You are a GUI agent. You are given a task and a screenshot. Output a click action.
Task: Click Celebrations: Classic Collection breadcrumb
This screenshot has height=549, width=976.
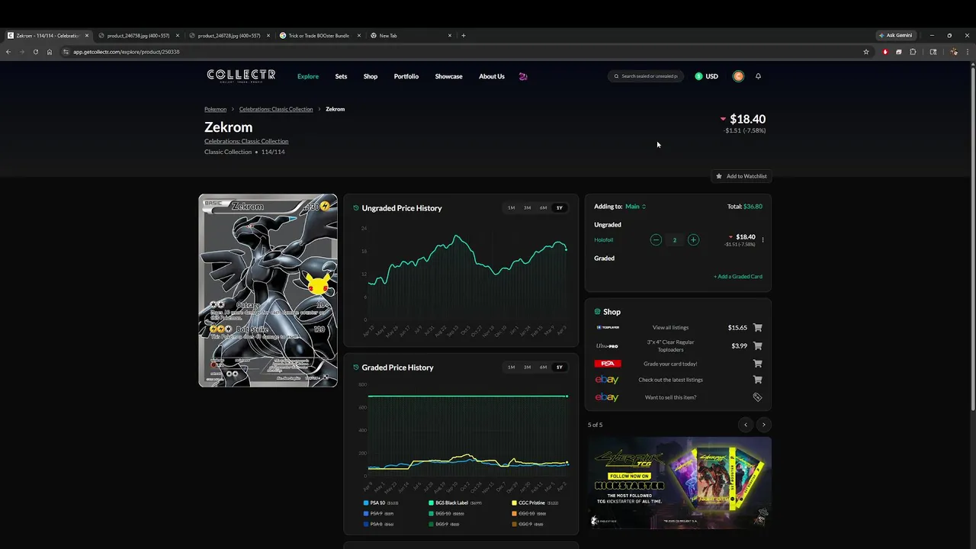(x=276, y=109)
